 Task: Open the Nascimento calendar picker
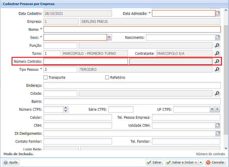218,37
